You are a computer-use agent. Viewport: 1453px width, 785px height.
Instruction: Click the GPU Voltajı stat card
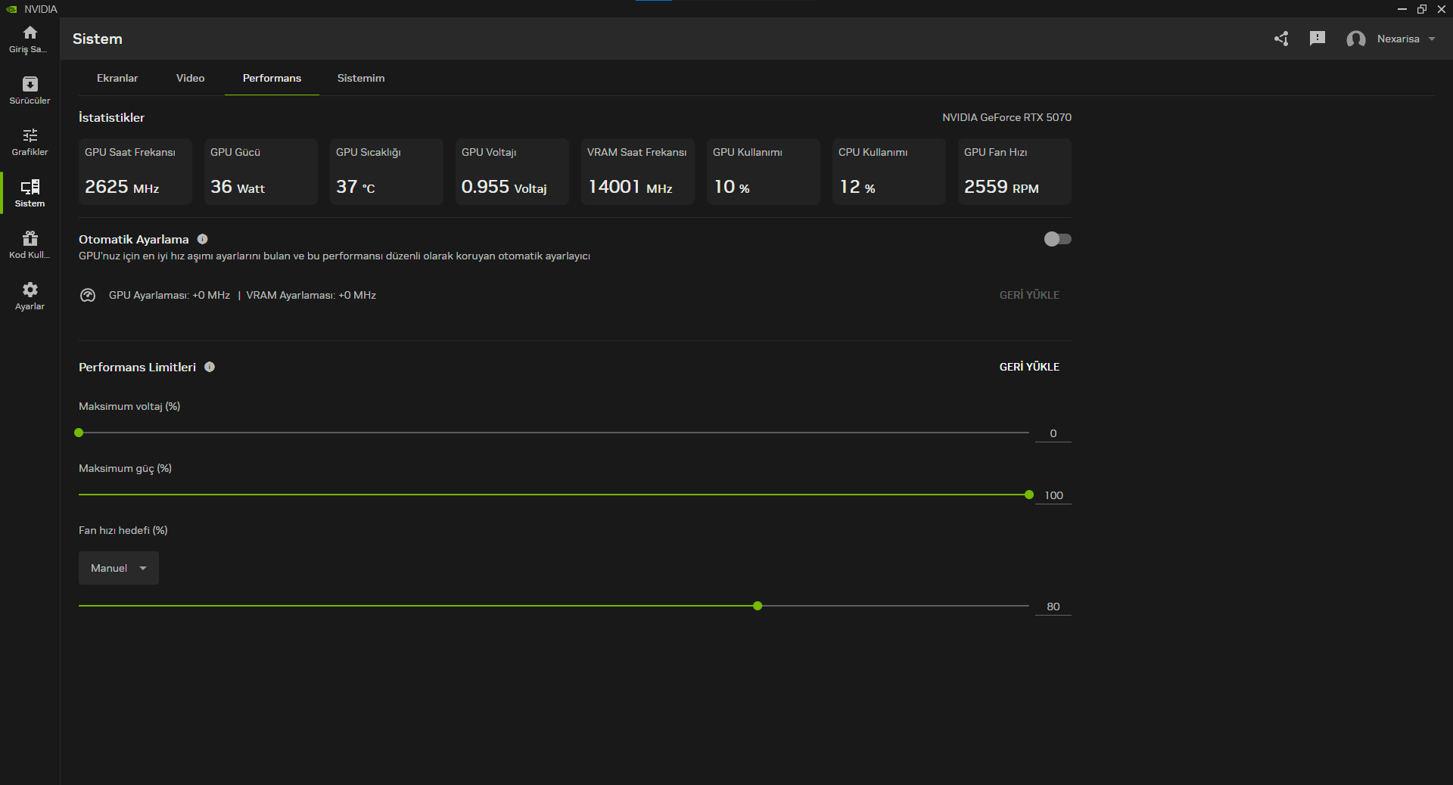(512, 172)
